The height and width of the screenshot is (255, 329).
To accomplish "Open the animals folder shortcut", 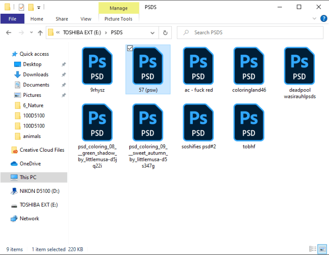I will (32, 136).
